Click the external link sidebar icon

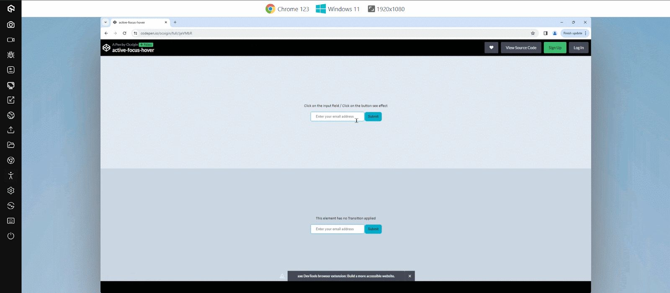[11, 100]
